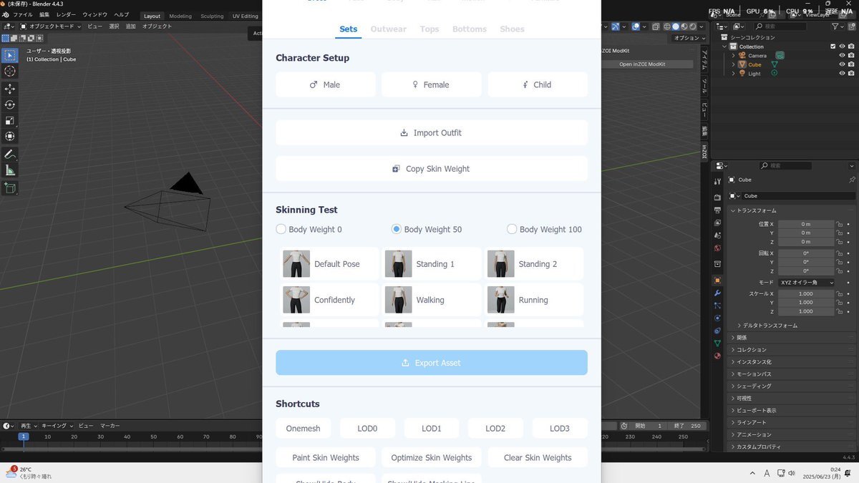Open the Object properties tab icon
The height and width of the screenshot is (483, 859).
coord(717,280)
